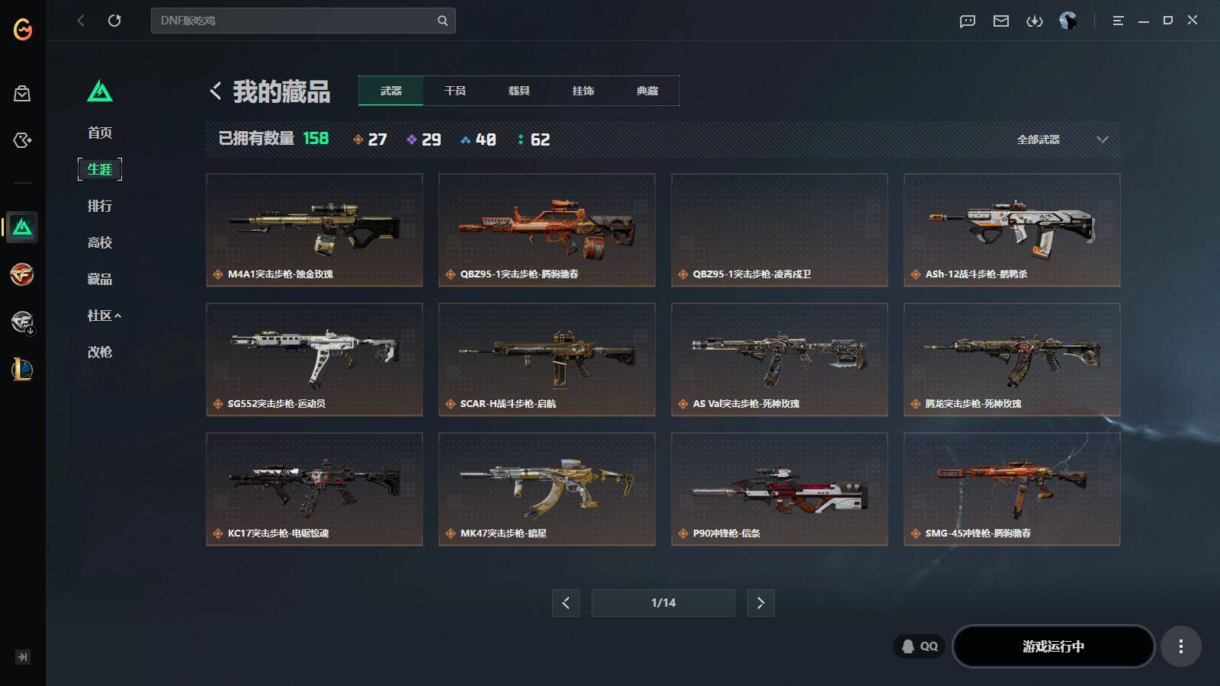Image resolution: width=1220 pixels, height=686 pixels.
Task: Click the download manager icon
Action: click(x=1034, y=21)
